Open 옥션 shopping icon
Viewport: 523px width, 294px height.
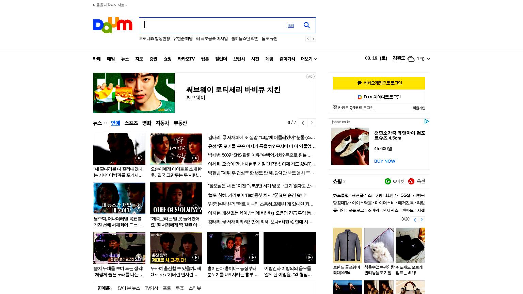(411, 181)
